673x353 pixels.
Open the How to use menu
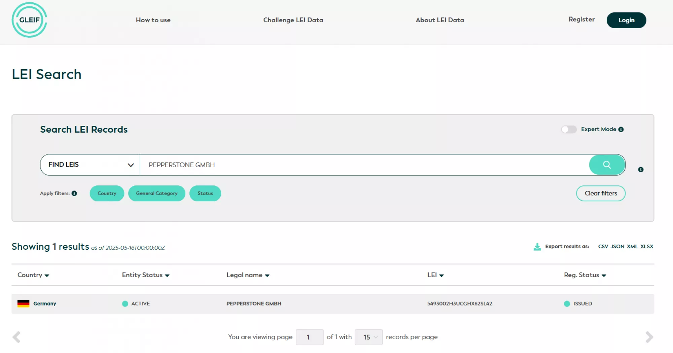click(x=153, y=20)
